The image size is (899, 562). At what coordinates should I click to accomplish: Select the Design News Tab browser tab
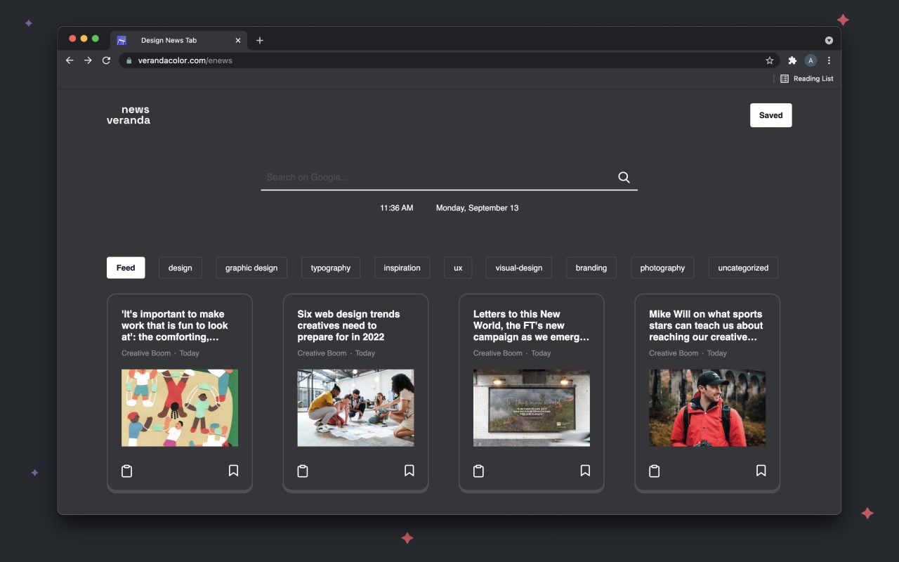[179, 41]
